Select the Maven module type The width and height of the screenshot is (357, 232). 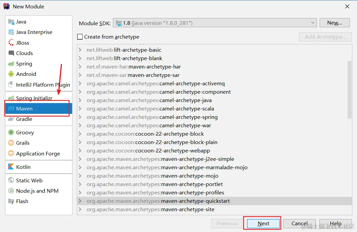(x=39, y=108)
